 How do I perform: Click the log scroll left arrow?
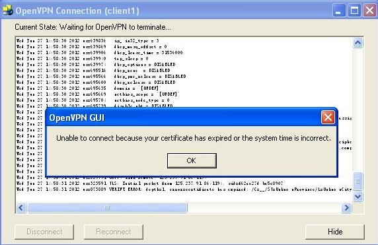(x=21, y=207)
